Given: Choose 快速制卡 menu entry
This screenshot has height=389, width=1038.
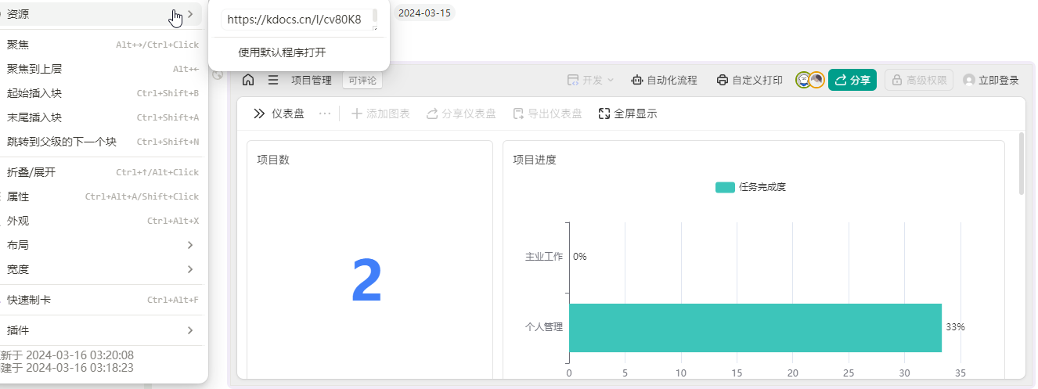Looking at the screenshot, I should (x=102, y=300).
